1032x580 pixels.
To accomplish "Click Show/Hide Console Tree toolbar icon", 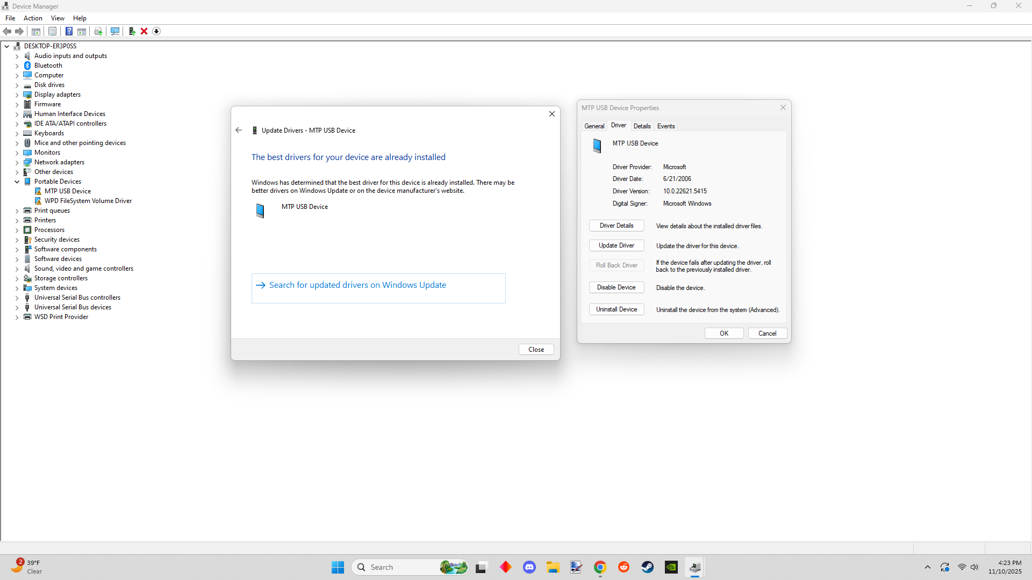I will pos(36,31).
